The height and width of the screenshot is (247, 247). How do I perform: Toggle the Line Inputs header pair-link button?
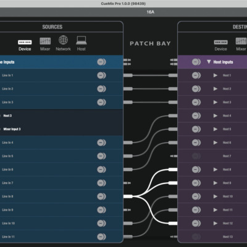coord(101,62)
